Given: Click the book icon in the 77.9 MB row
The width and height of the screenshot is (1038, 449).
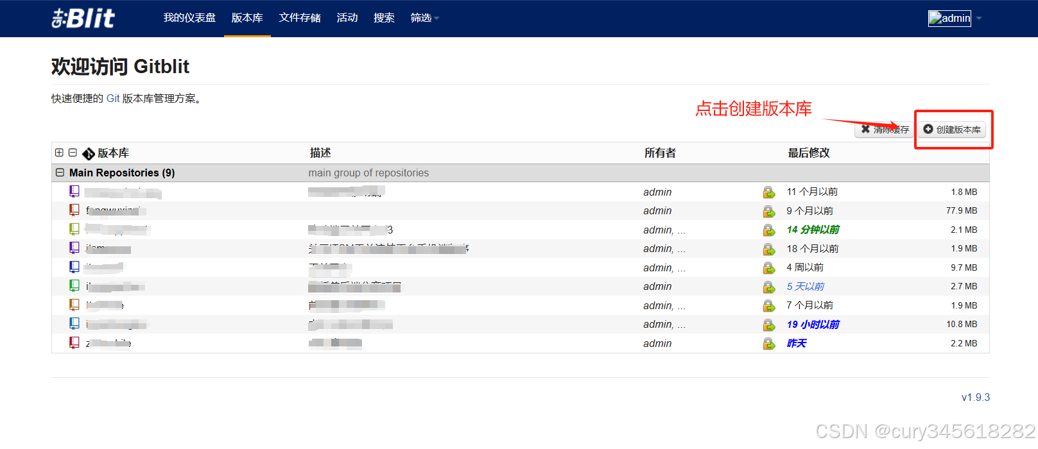Looking at the screenshot, I should point(74,210).
